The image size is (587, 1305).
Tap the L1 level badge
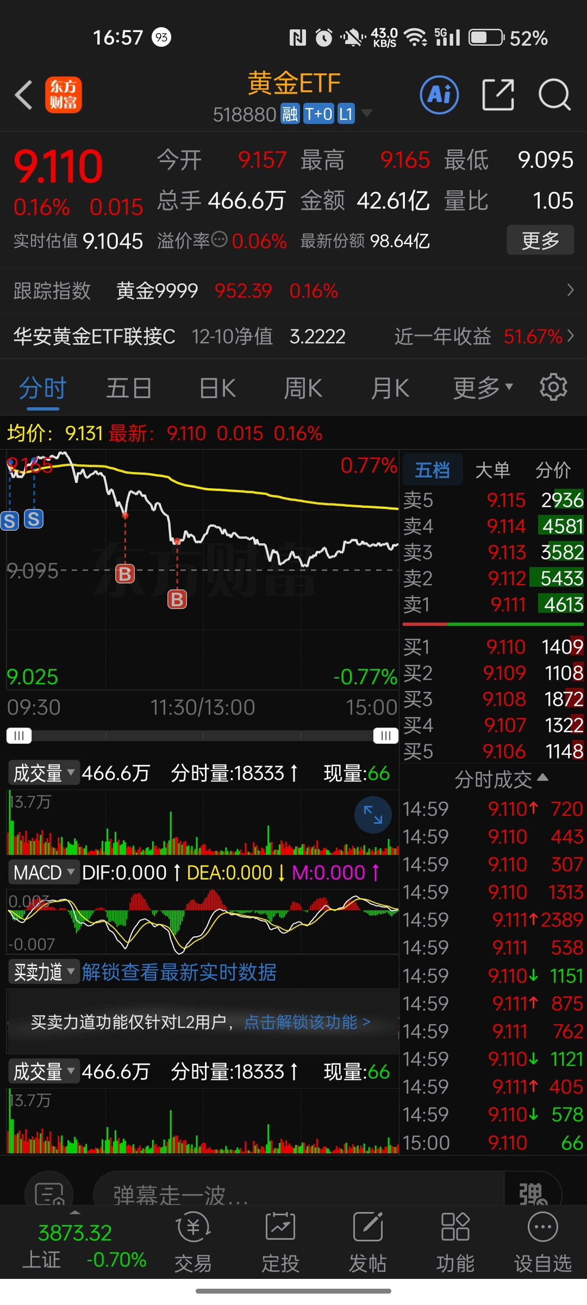pyautogui.click(x=346, y=114)
